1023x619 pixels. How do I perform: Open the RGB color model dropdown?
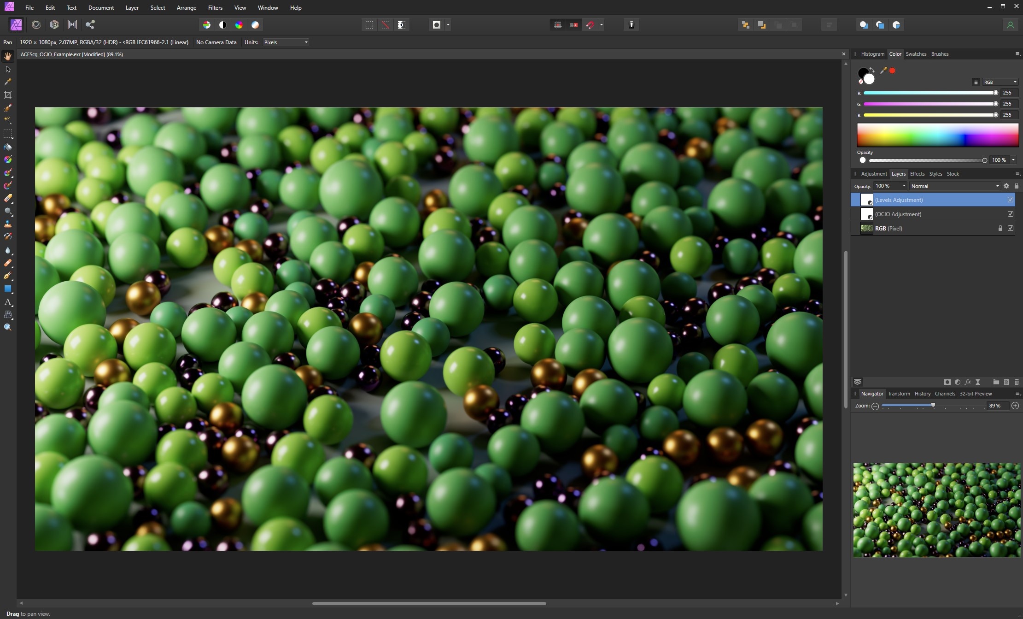(x=1000, y=82)
